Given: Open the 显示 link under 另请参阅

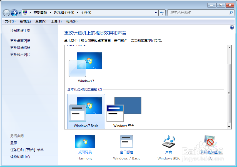Looking at the screenshot, I should click(14, 143).
